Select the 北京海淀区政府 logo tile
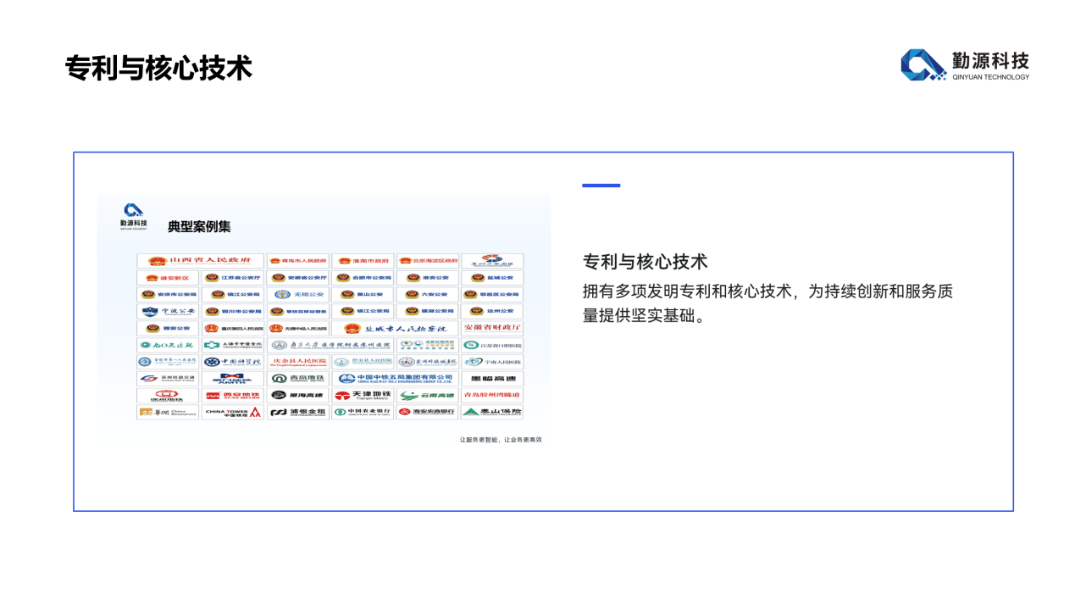Screen dimensions: 1075x605 (x=428, y=261)
